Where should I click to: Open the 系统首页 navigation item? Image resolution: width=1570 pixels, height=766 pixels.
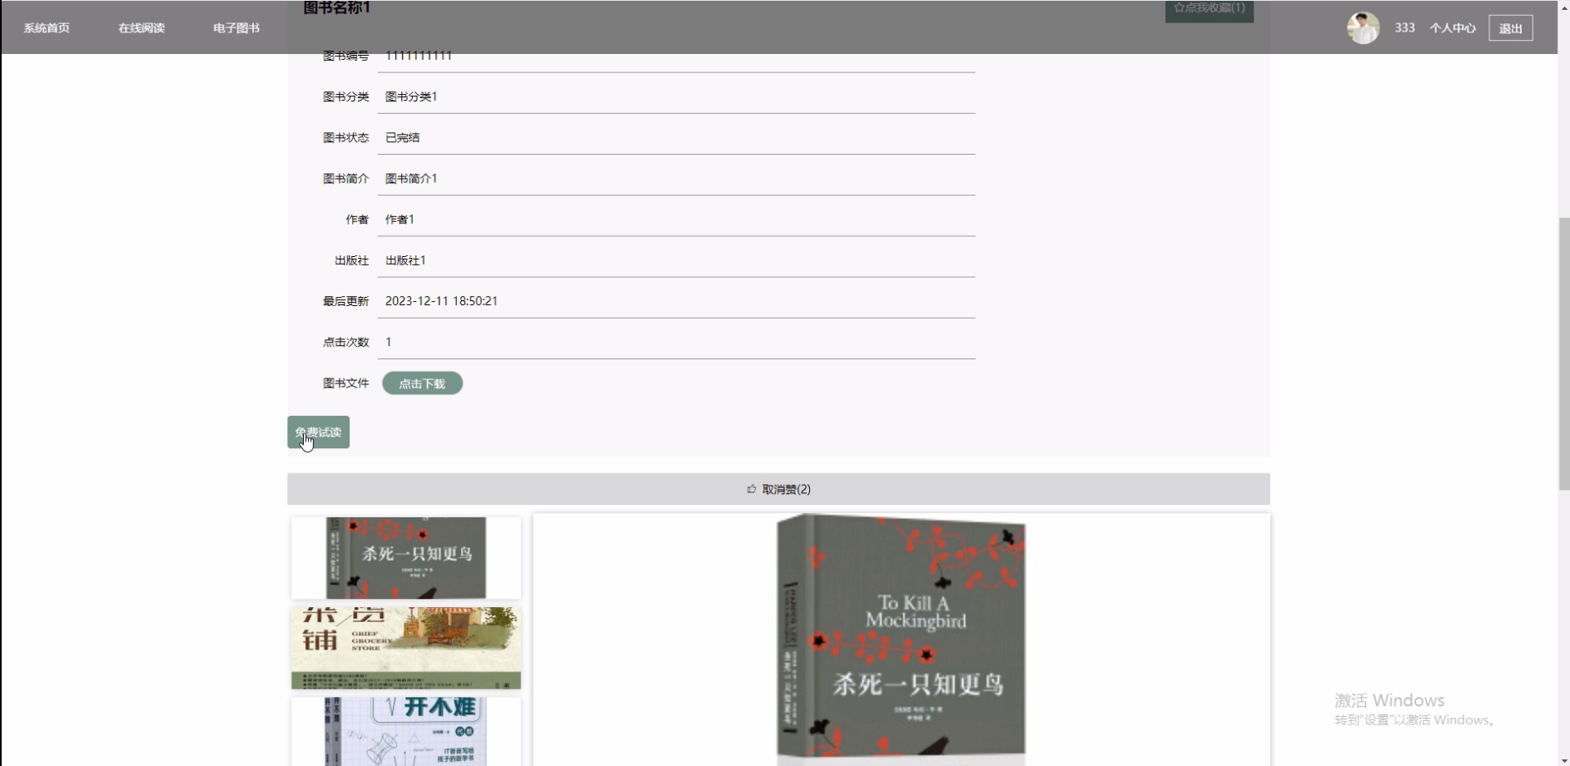click(47, 27)
